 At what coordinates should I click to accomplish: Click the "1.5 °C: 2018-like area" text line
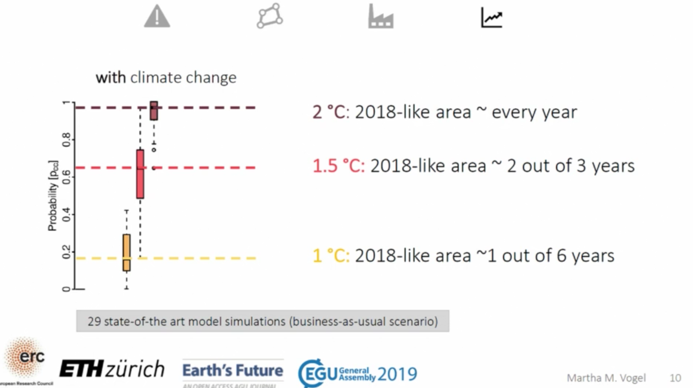pos(473,166)
